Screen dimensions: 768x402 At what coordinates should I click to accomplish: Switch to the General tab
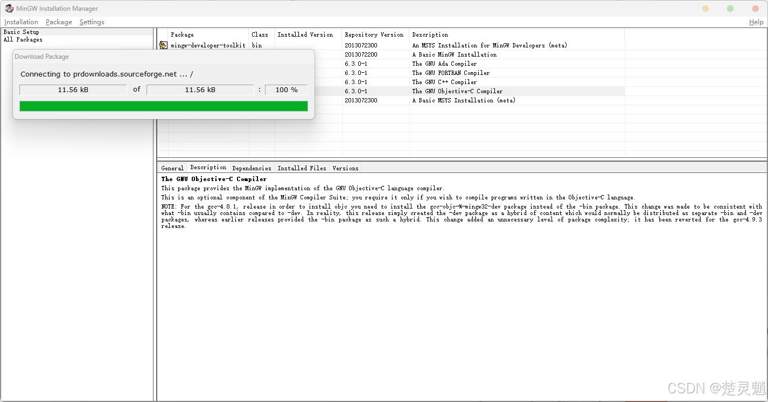coord(172,168)
